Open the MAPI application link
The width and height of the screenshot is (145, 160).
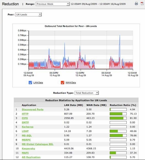[25, 153]
